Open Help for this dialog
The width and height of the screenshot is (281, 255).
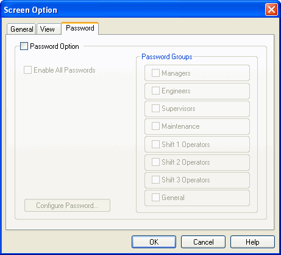(252, 242)
